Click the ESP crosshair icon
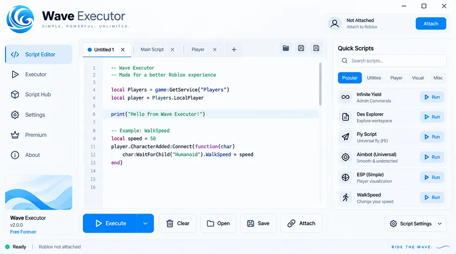Viewport: 456px width, 254px height. tap(345, 177)
